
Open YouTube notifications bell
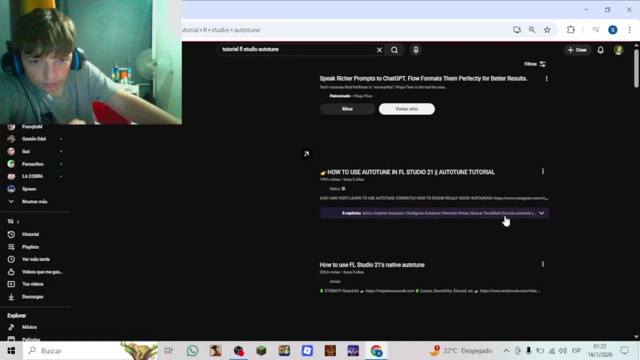click(600, 50)
